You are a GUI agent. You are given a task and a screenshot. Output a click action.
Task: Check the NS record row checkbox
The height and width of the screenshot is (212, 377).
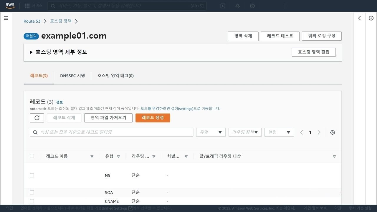click(32, 175)
